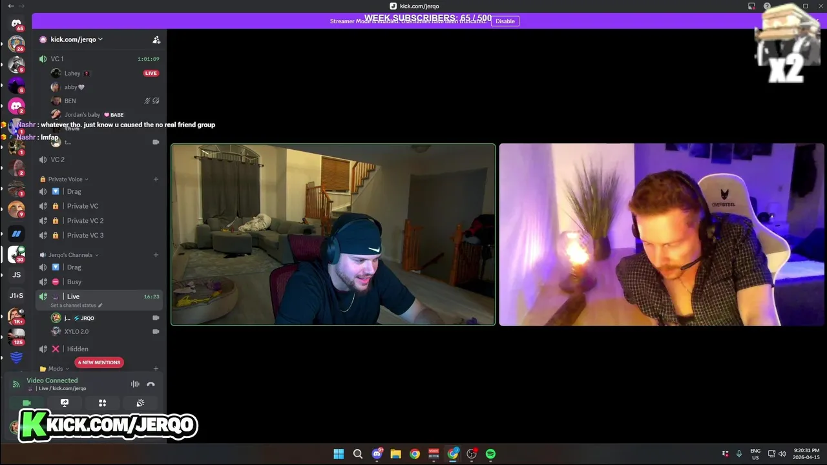Click ENG US language indicator

(x=755, y=454)
